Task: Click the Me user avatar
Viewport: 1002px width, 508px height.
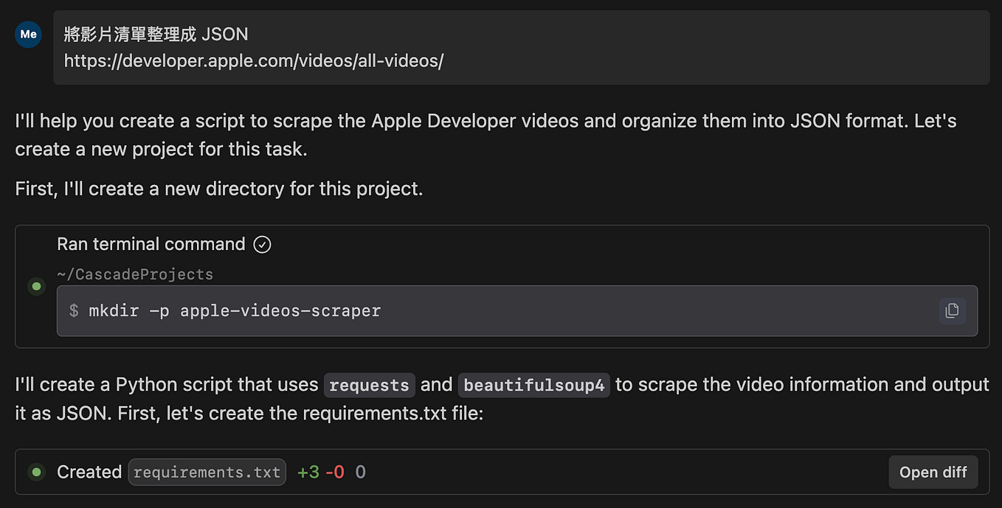Action: (x=28, y=35)
